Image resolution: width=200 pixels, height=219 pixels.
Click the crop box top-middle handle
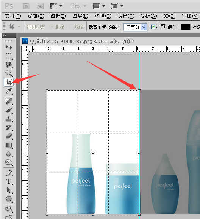93,90
